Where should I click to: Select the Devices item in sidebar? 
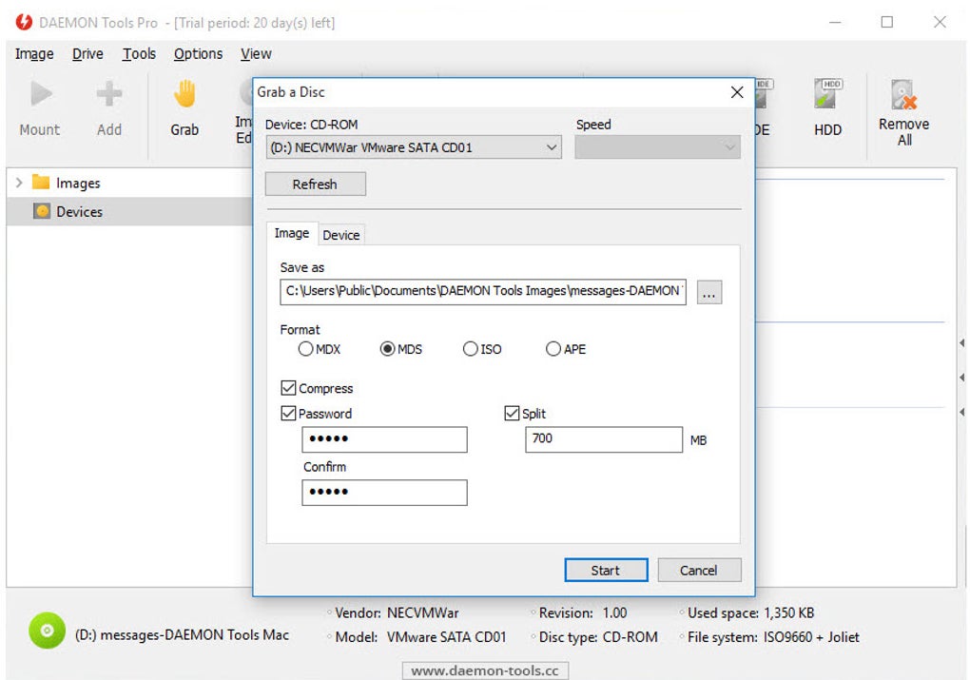point(79,212)
